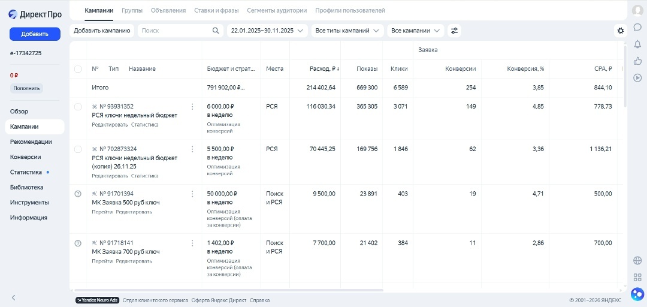The height and width of the screenshot is (307, 647).
Task: Click the search magnifier icon
Action: click(216, 31)
